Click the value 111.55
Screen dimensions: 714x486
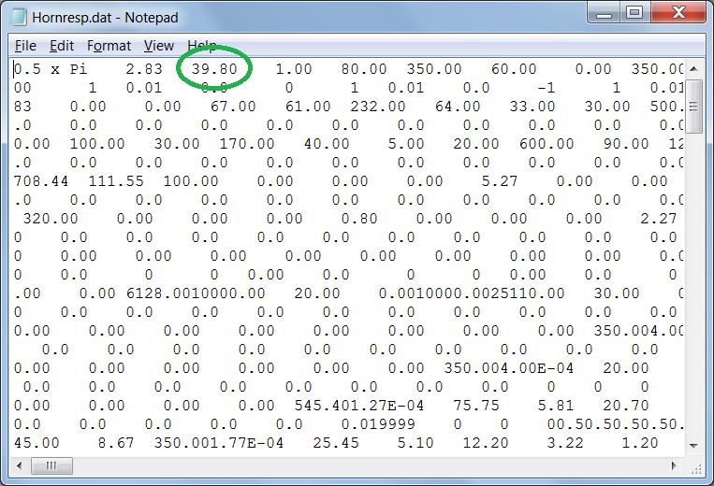coord(116,181)
